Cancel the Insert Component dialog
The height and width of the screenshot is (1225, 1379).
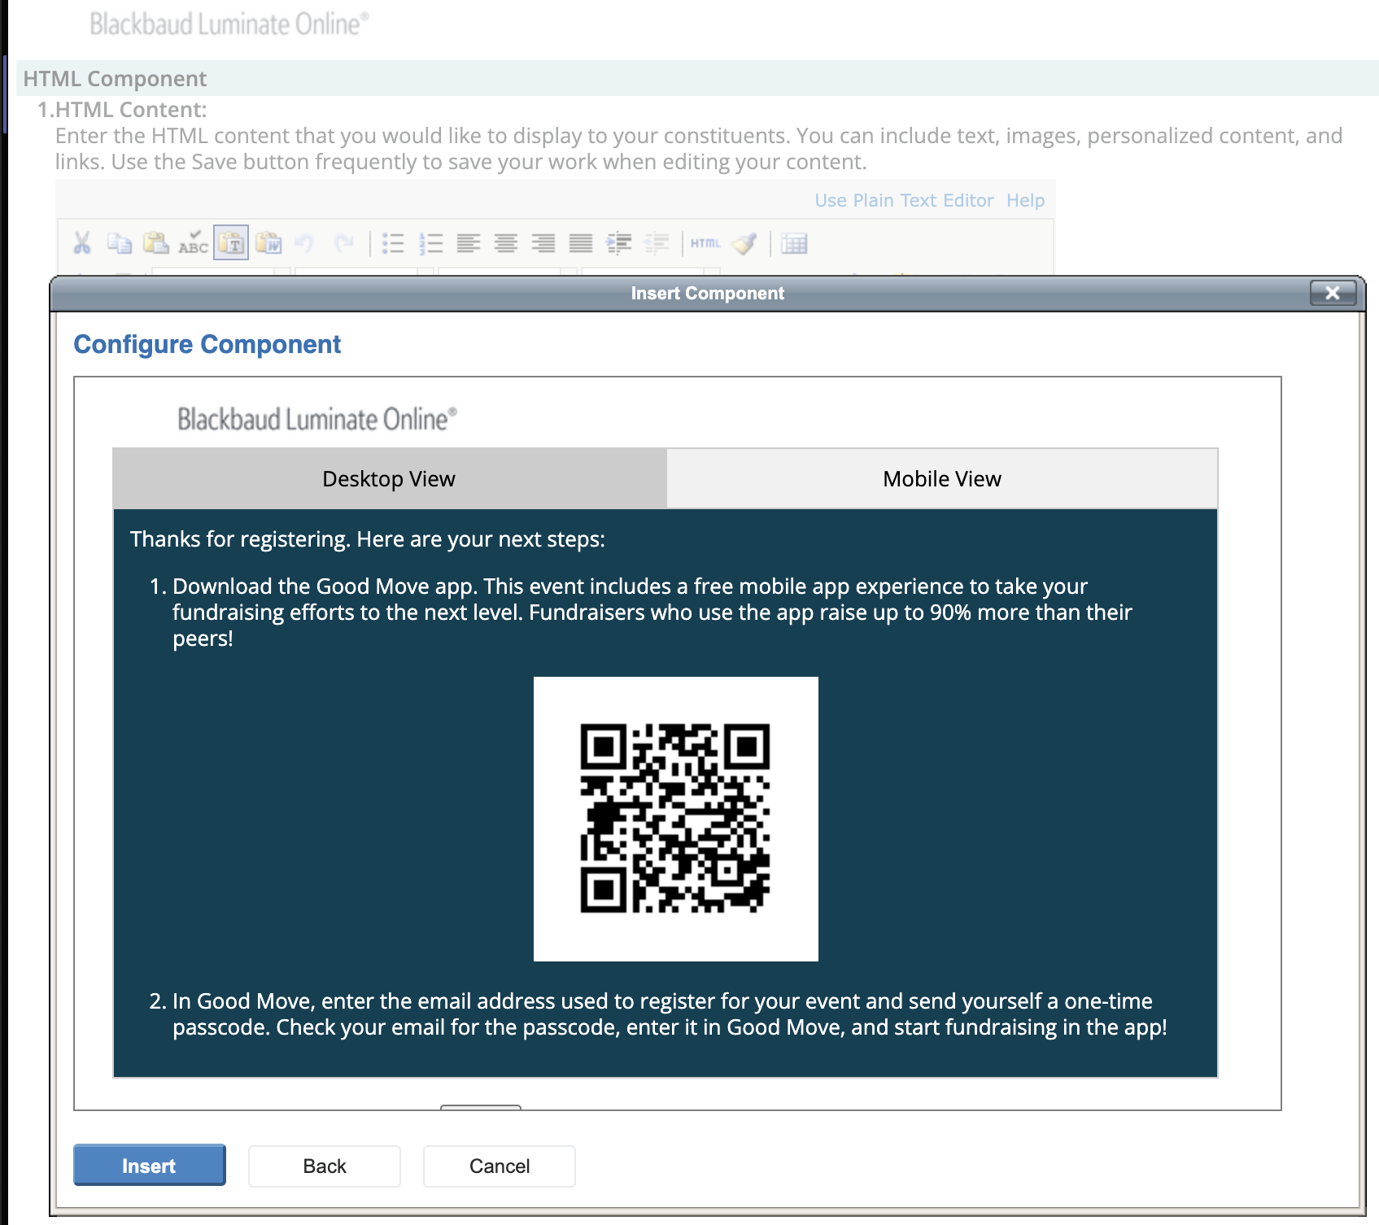tap(500, 1166)
